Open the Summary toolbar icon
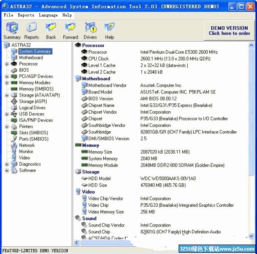 point(12,31)
